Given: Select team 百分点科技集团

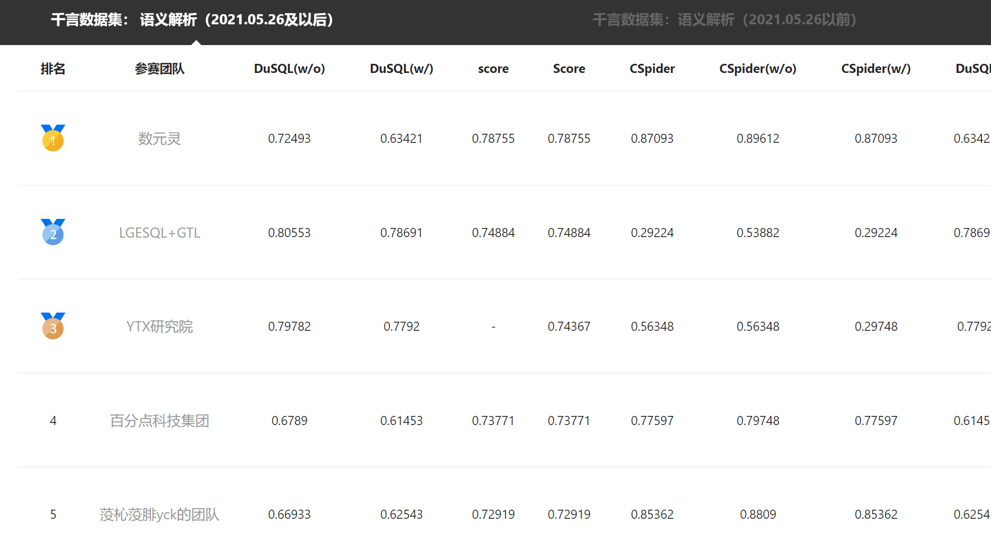Looking at the screenshot, I should pyautogui.click(x=159, y=421).
